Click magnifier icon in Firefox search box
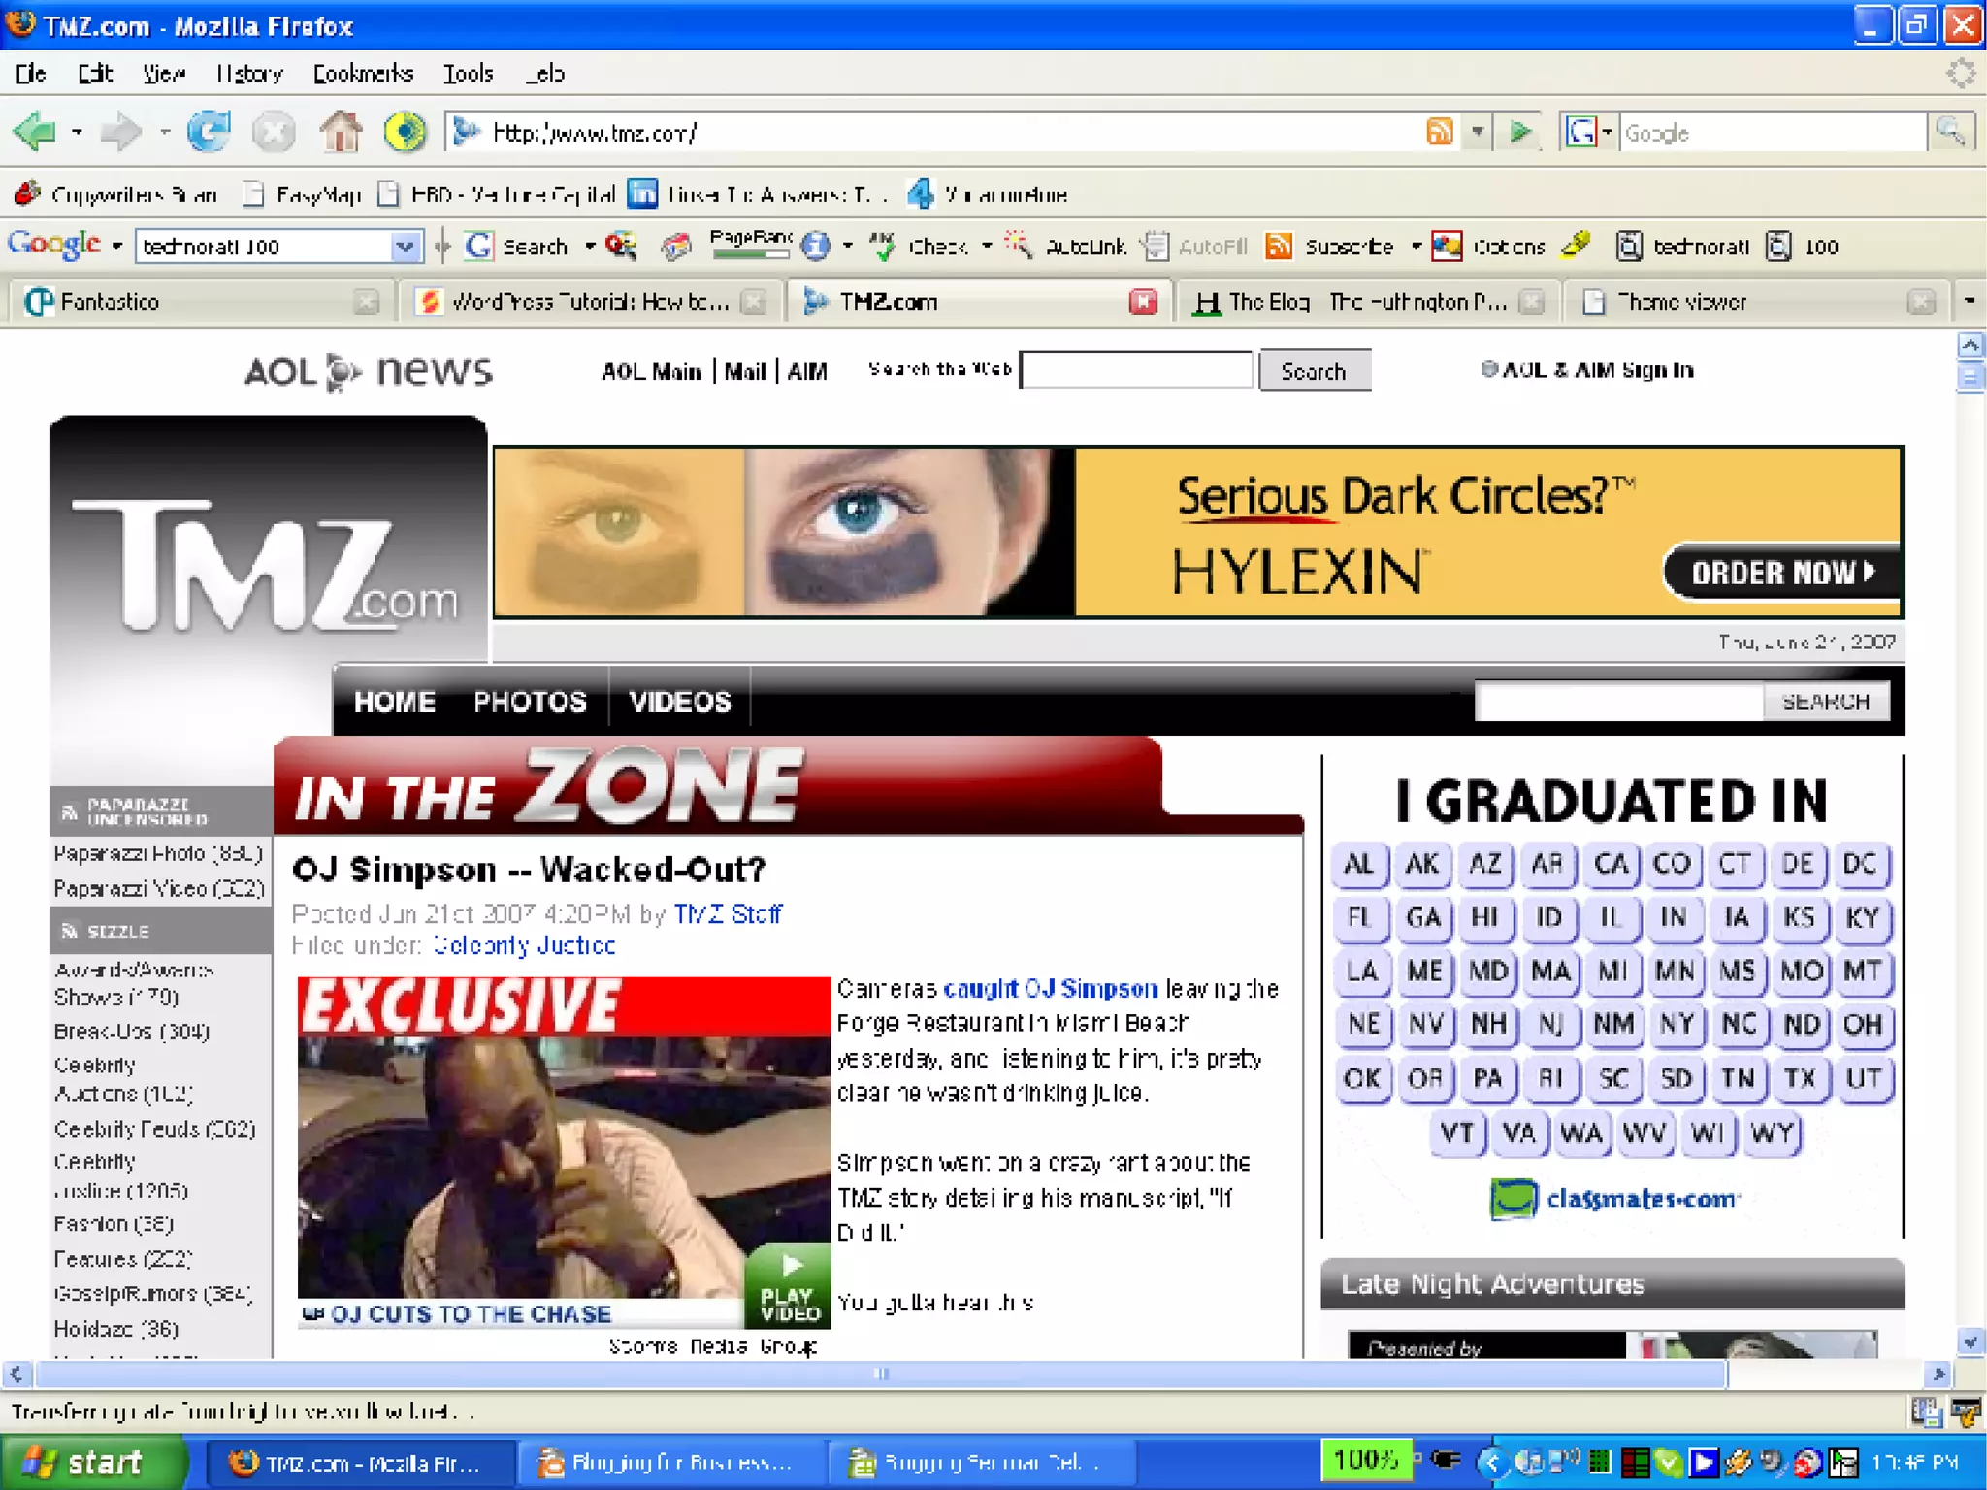1987x1490 pixels. (x=1949, y=132)
